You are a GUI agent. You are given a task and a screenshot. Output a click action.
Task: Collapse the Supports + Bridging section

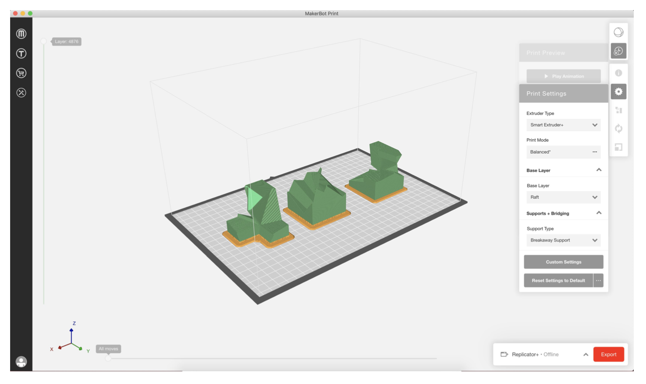(599, 213)
